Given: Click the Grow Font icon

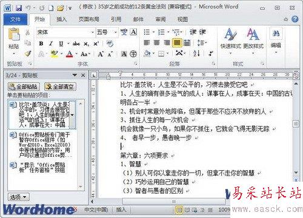Looking at the screenshot, I should click(101, 54).
